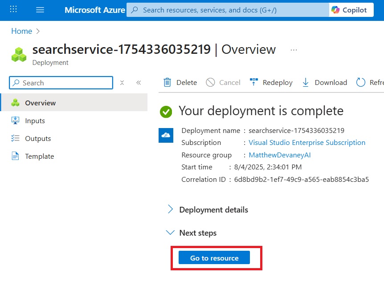The image size is (384, 289).
Task: Open the ellipsis more options menu
Action: (x=294, y=50)
